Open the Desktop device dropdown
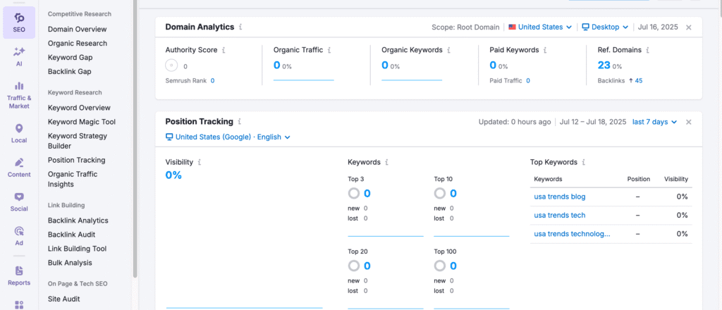 (x=605, y=27)
